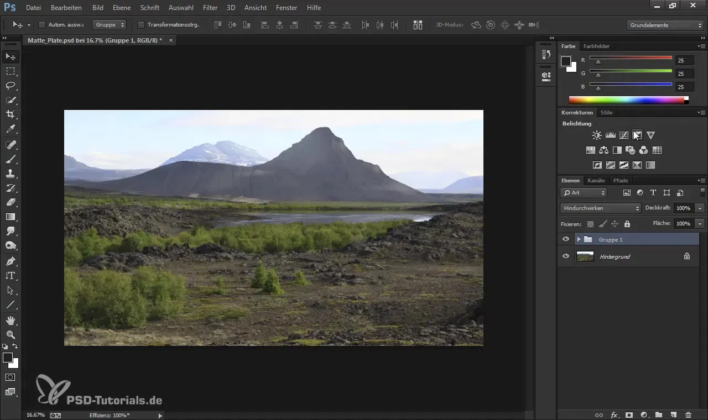Close the Matte_Plate.psd document tab

tap(171, 40)
